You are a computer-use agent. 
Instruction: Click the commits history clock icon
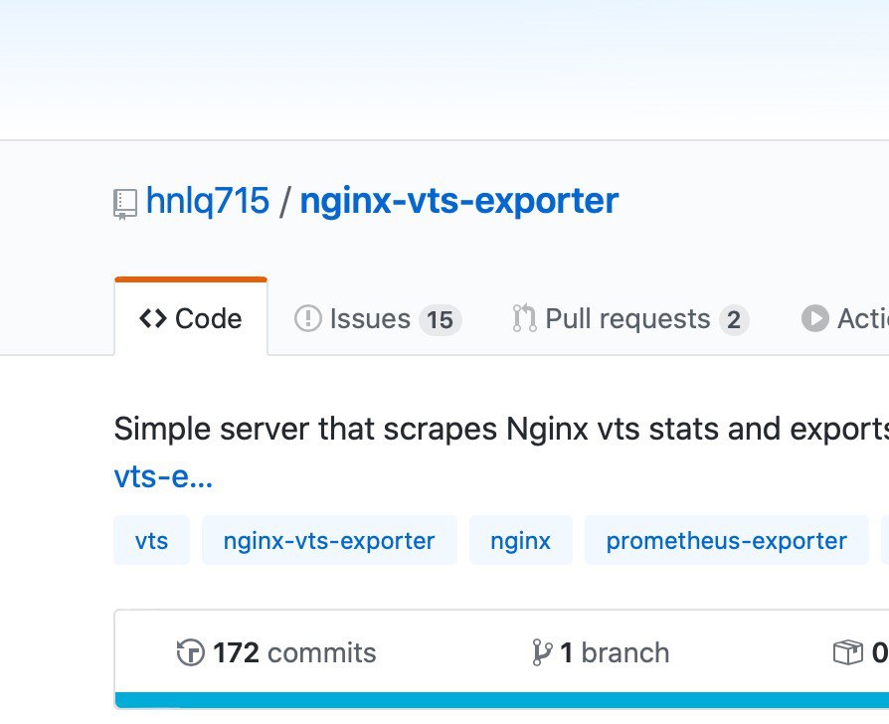click(x=191, y=652)
